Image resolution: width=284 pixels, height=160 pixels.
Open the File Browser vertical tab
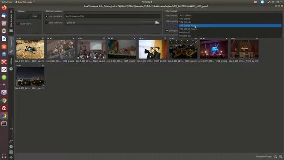11,22
